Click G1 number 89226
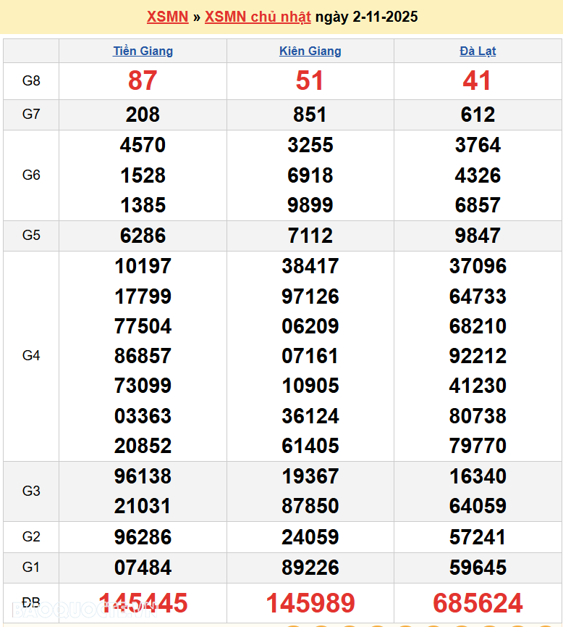Screen dimensions: 563x627 tap(310, 568)
